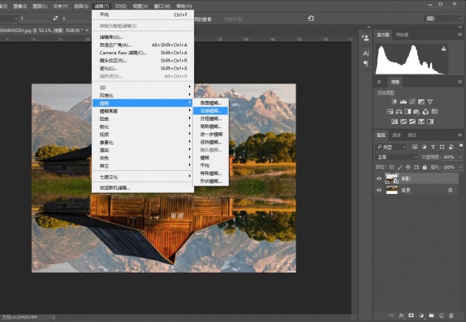Image resolution: width=466 pixels, height=322 pixels.
Task: Choose Camera Raw 滤镜 from the menu
Action: click(122, 52)
